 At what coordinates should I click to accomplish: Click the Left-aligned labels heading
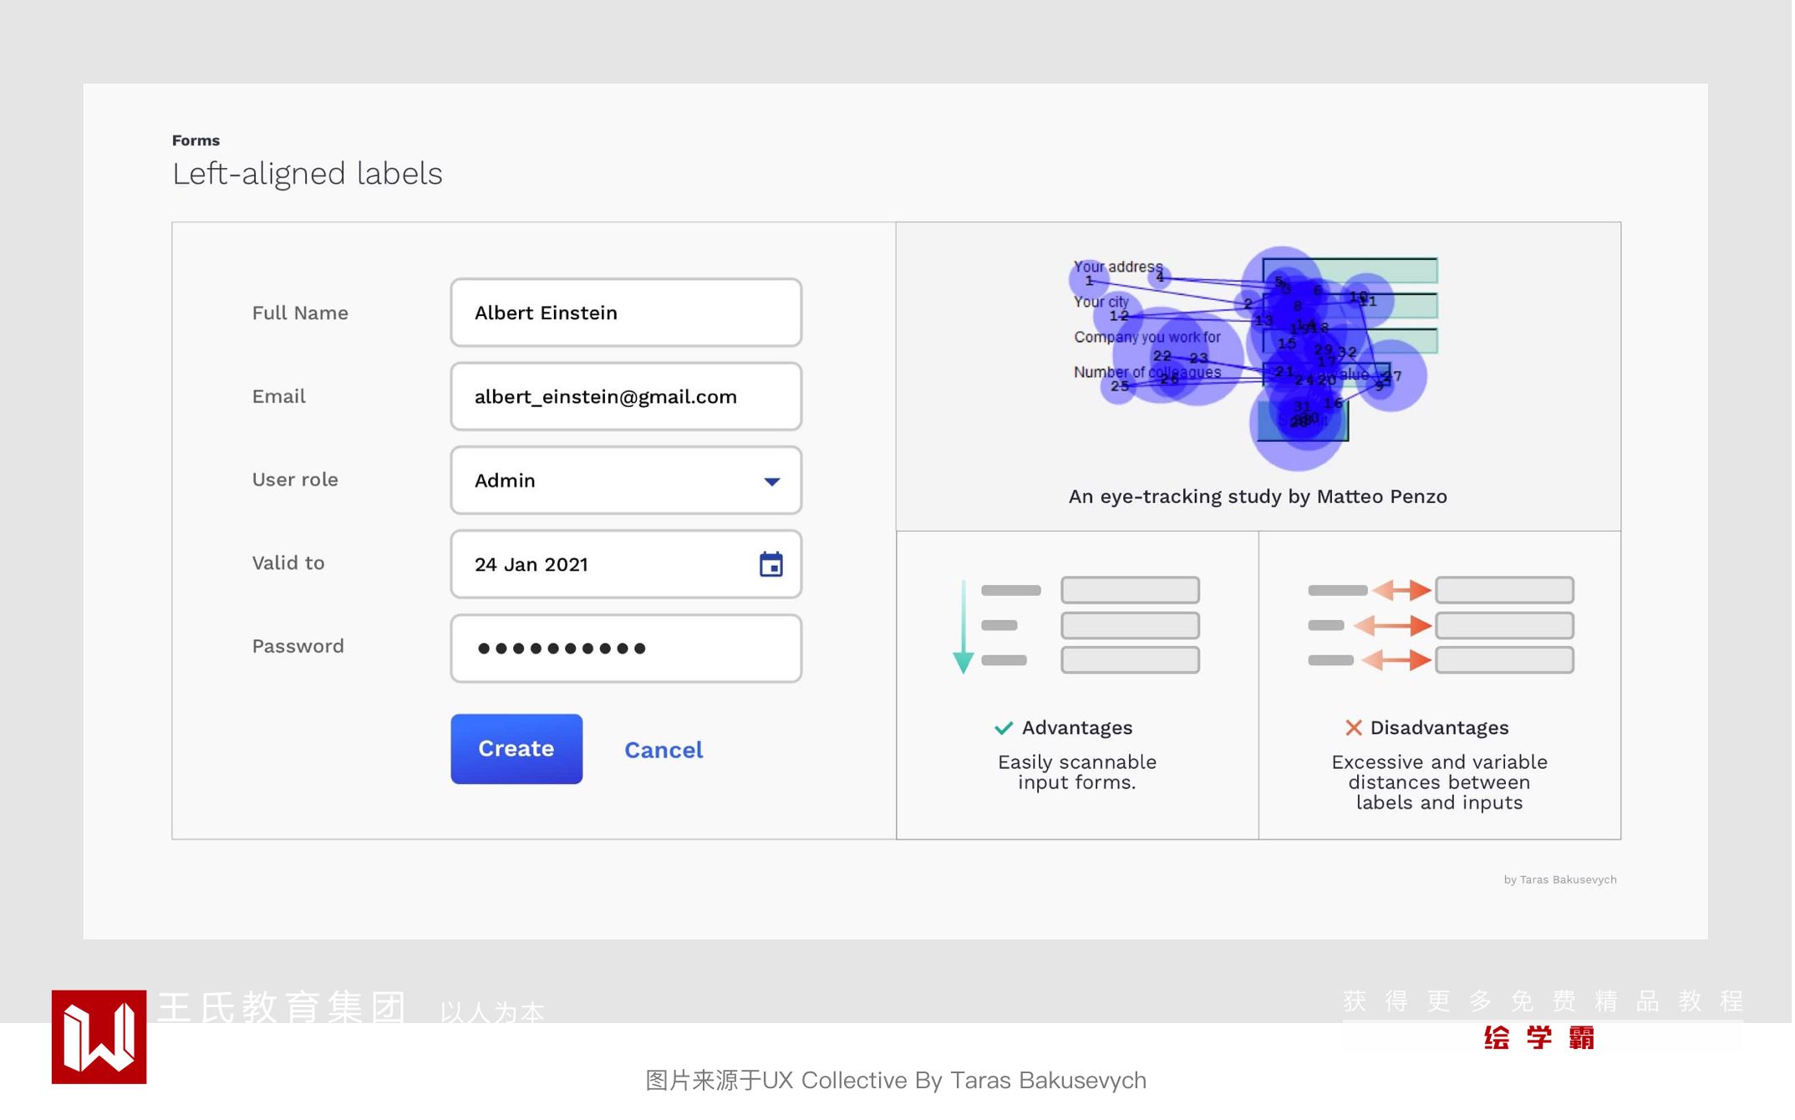click(308, 175)
